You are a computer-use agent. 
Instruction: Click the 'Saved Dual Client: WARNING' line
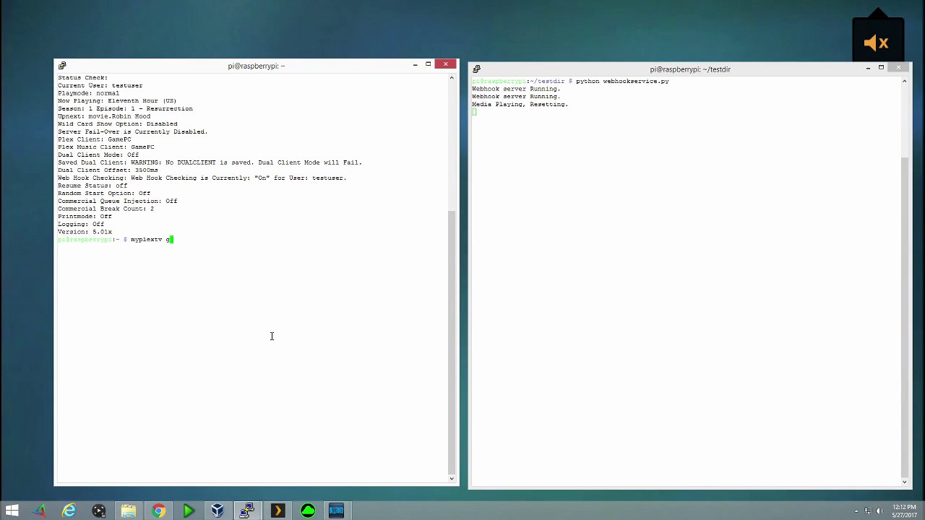click(x=210, y=162)
